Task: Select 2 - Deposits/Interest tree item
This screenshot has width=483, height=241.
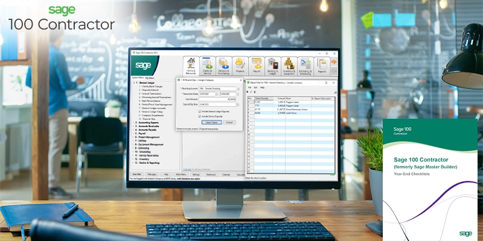Action: point(149,90)
